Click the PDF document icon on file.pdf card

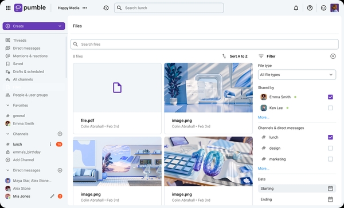pos(117,87)
